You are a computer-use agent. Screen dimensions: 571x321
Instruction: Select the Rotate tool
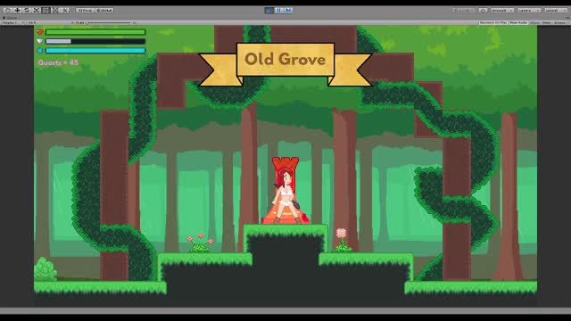[x=27, y=10]
